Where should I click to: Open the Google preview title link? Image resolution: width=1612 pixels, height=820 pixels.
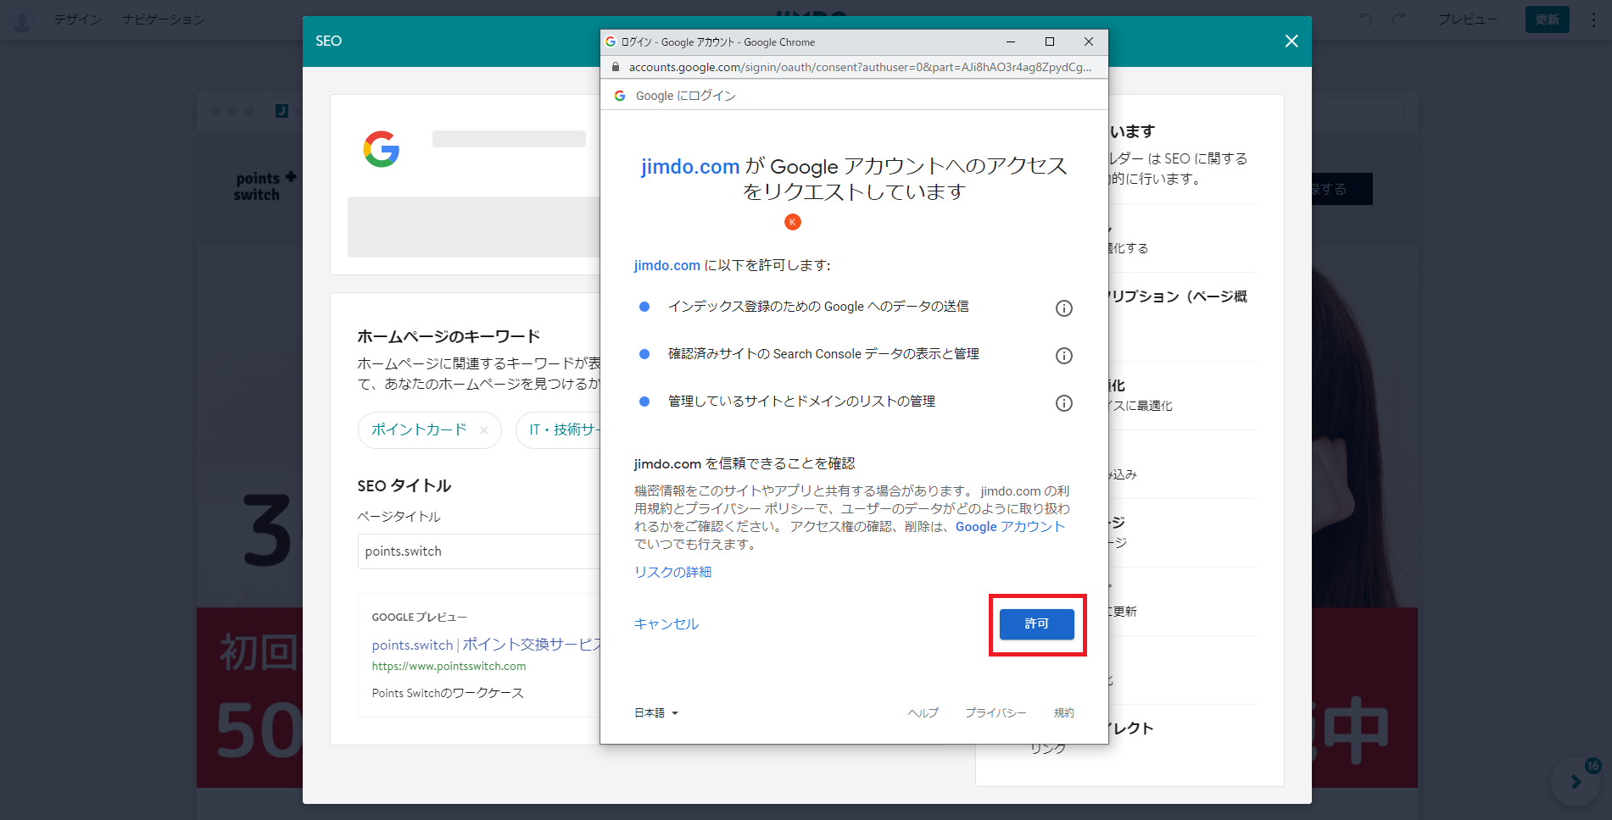point(486,645)
